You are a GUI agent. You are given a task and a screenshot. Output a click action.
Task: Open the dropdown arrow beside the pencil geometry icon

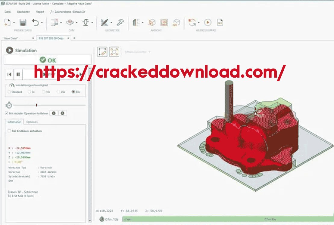tap(111, 23)
